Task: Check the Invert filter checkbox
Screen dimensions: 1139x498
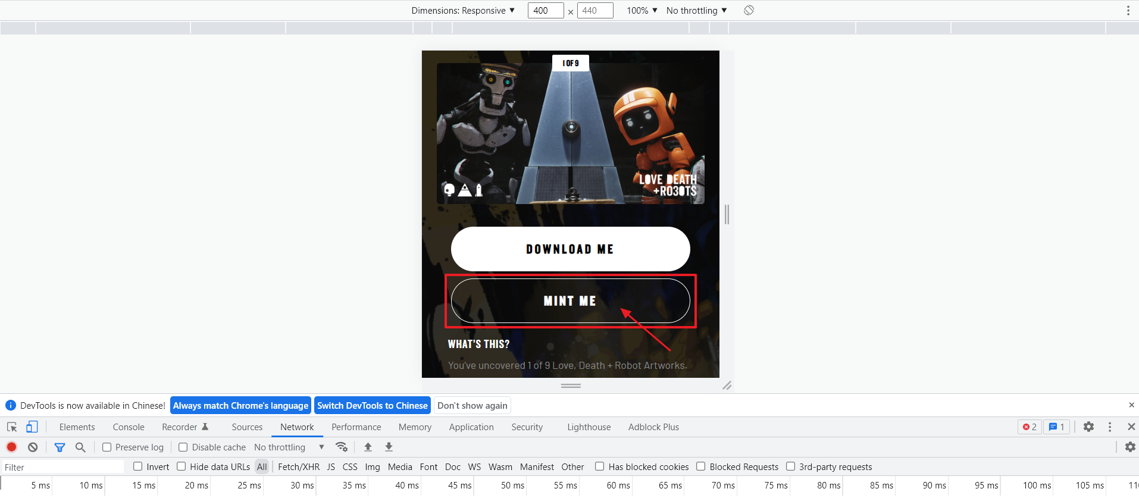Action: point(138,466)
